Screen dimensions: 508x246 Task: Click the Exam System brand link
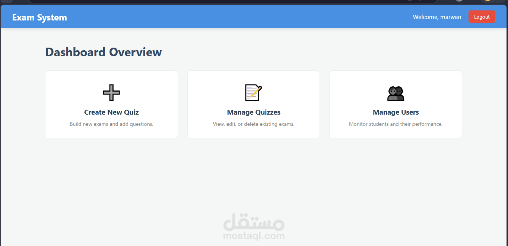39,17
